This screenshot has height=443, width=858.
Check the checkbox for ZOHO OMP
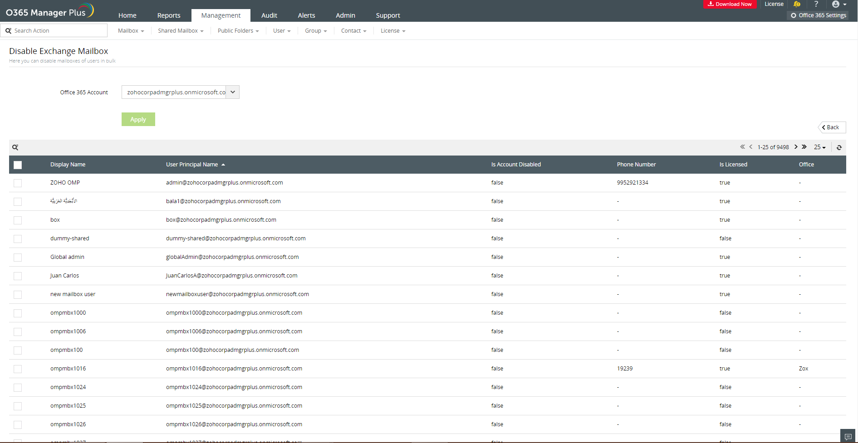(x=18, y=183)
